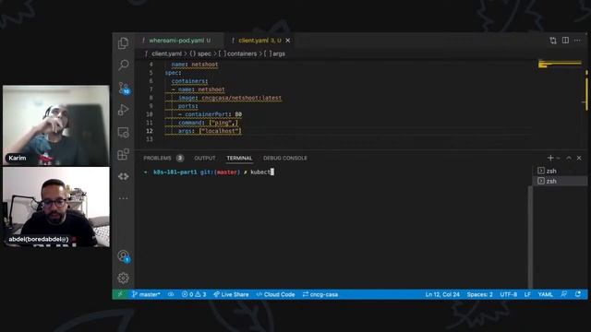Open notifications bell in status bar
The image size is (591, 332).
click(x=578, y=294)
